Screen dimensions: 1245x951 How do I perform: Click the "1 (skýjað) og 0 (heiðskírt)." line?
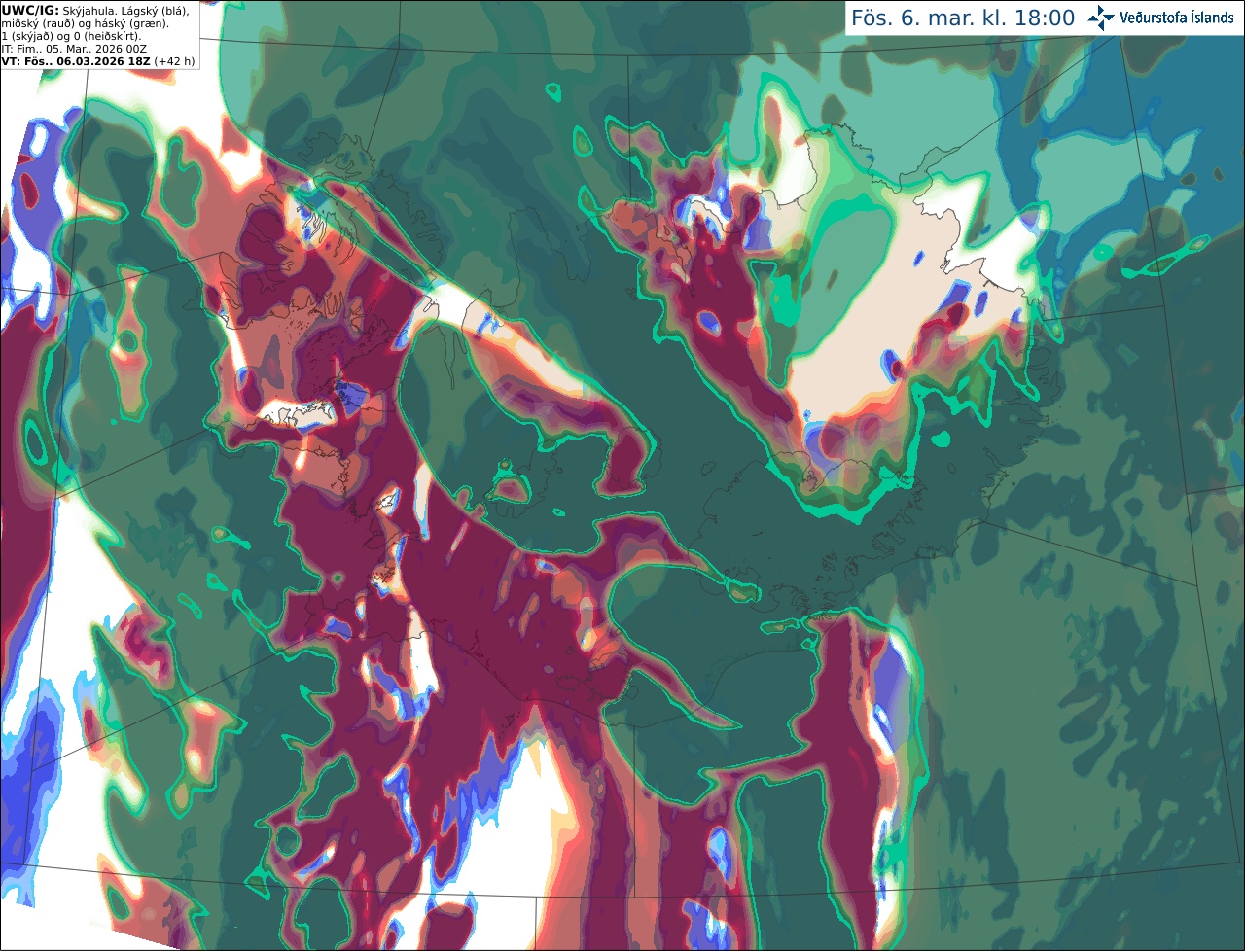coord(72,36)
